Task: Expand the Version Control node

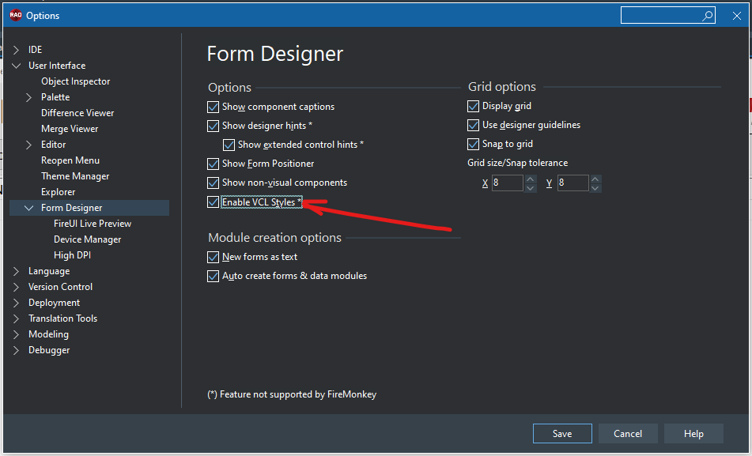Action: (17, 287)
